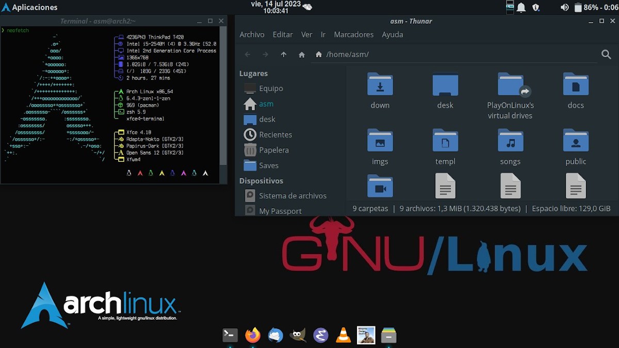Open the folder with video camera icon

click(380, 187)
